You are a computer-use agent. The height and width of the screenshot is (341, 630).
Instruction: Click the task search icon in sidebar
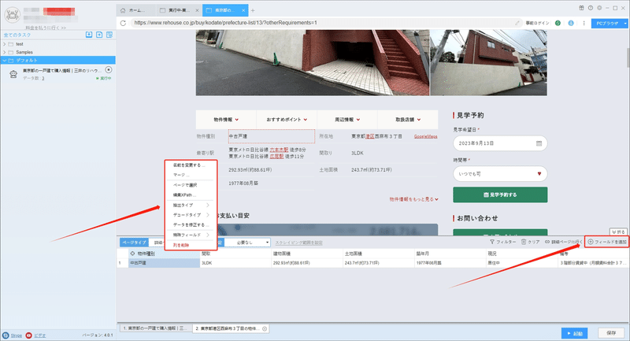(109, 35)
